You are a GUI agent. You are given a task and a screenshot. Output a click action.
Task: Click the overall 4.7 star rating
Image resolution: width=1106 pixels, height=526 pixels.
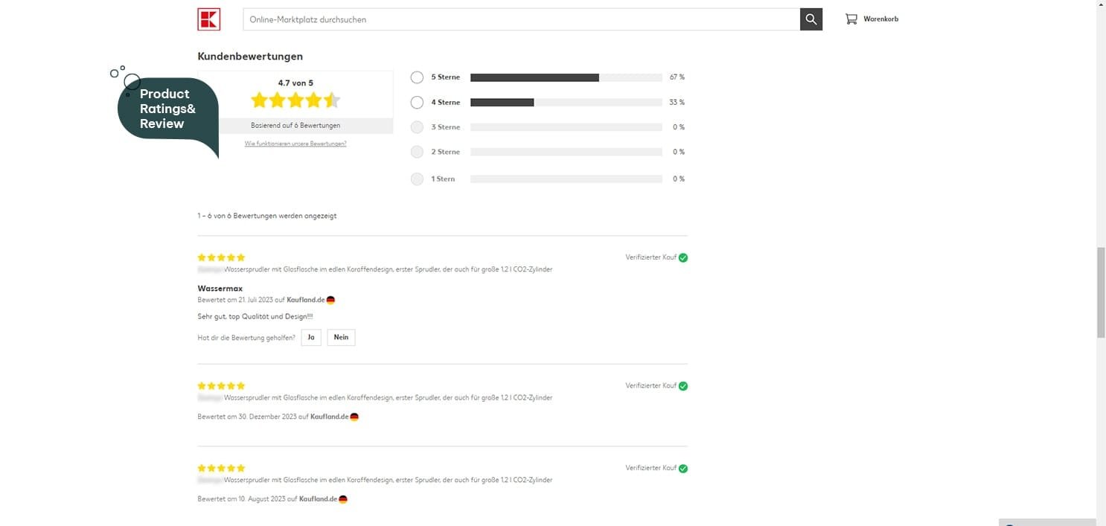pyautogui.click(x=295, y=100)
